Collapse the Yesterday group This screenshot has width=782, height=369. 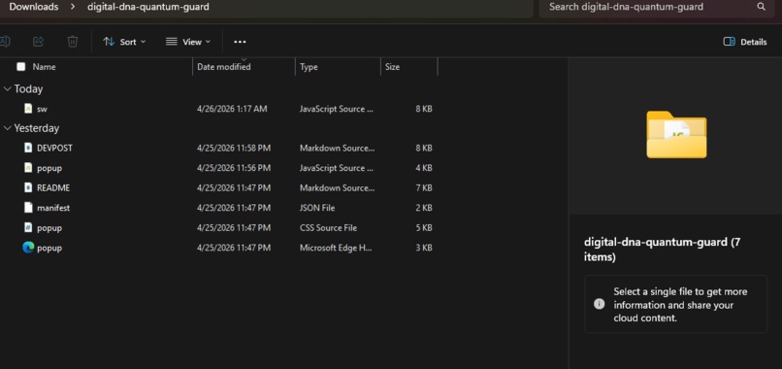[x=8, y=128]
